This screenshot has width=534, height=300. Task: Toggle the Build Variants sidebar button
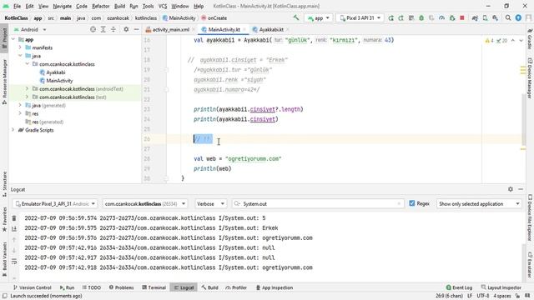4,258
